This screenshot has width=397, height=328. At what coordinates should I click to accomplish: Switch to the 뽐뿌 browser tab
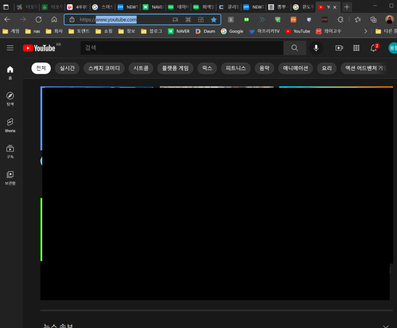click(278, 7)
